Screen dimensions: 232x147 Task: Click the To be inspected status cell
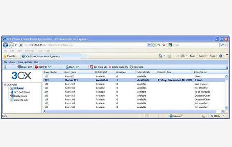(x=202, y=92)
